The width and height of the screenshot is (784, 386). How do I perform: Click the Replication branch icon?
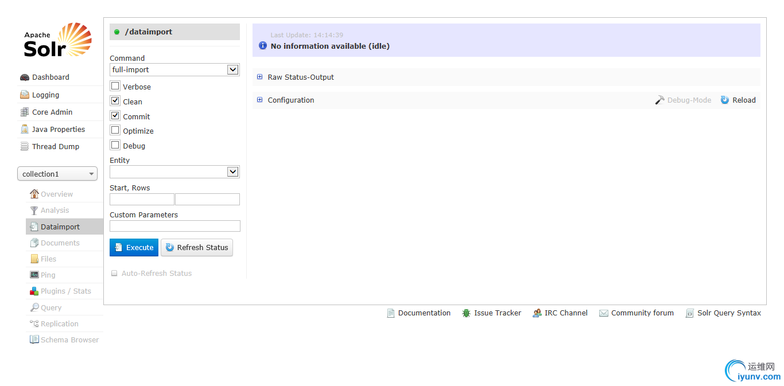pyautogui.click(x=34, y=323)
